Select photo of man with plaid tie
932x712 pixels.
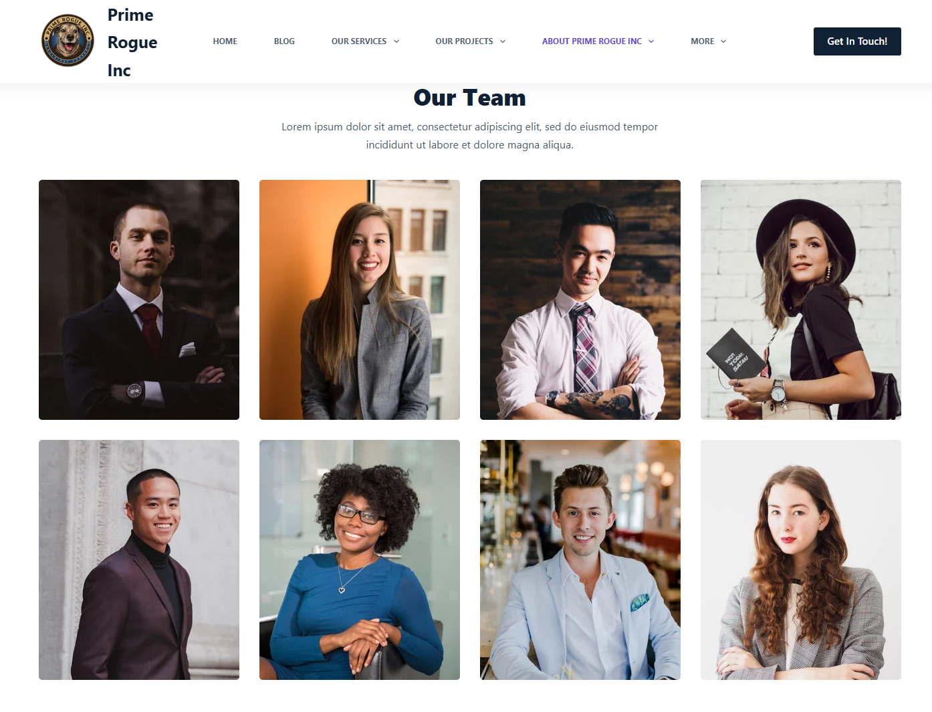[580, 300]
